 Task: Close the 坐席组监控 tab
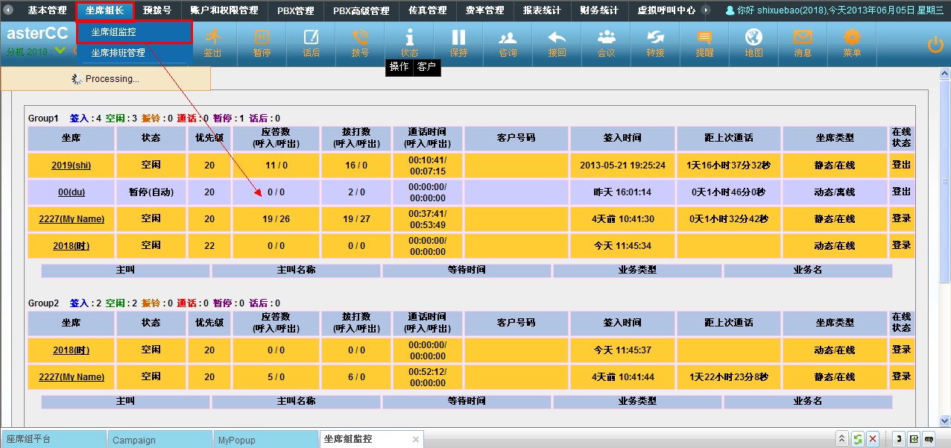click(x=416, y=440)
